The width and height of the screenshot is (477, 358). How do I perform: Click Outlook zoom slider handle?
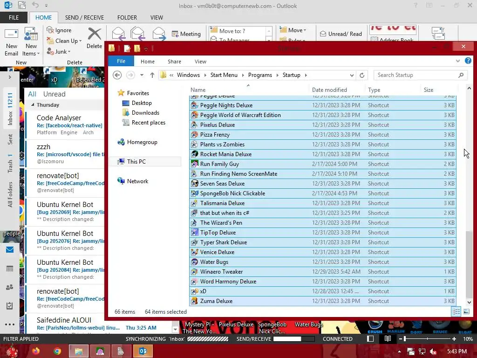tap(405, 339)
